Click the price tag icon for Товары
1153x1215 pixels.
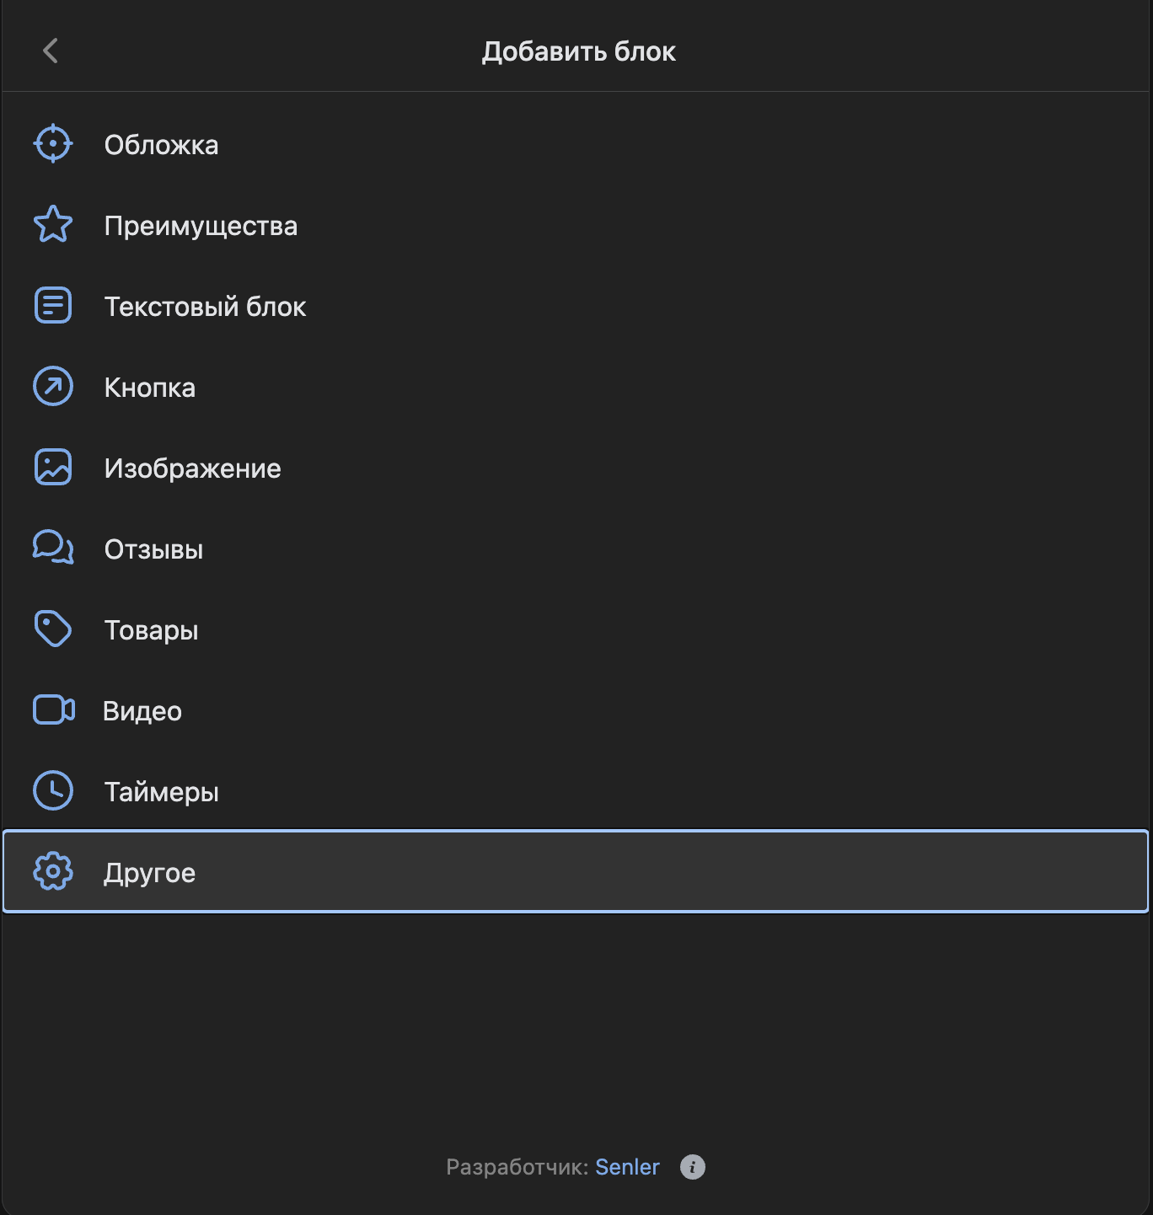pyautogui.click(x=53, y=629)
